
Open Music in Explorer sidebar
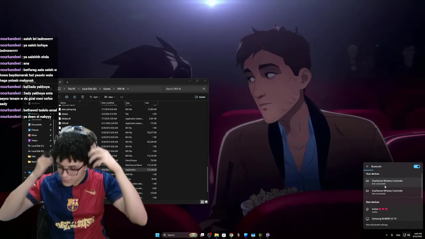click(34, 135)
